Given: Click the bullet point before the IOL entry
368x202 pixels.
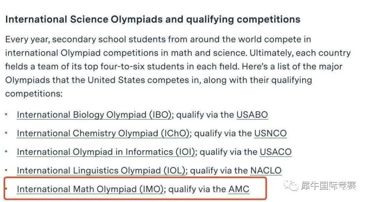Looking at the screenshot, I should click(6, 170).
